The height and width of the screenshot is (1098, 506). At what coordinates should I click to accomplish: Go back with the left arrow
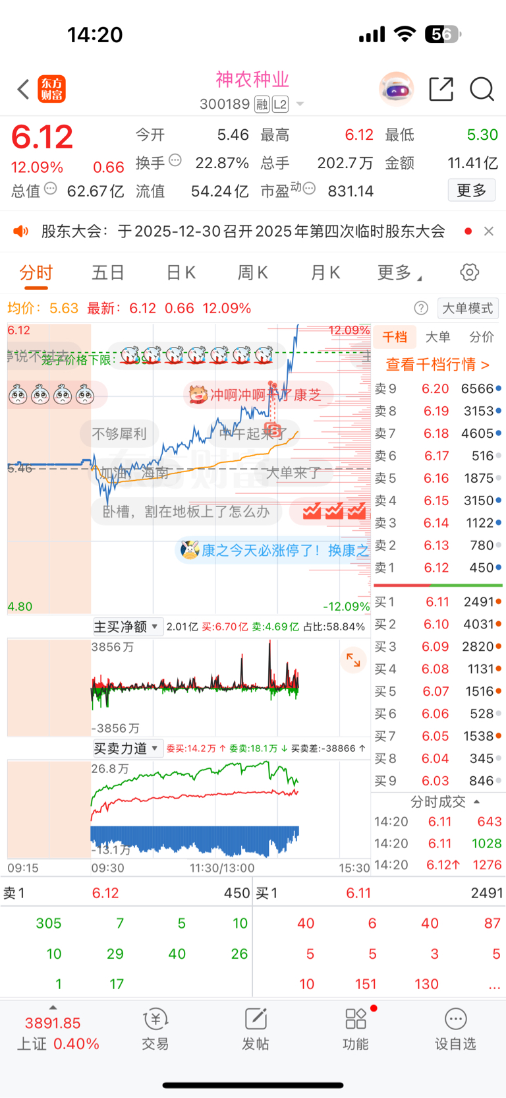point(24,89)
